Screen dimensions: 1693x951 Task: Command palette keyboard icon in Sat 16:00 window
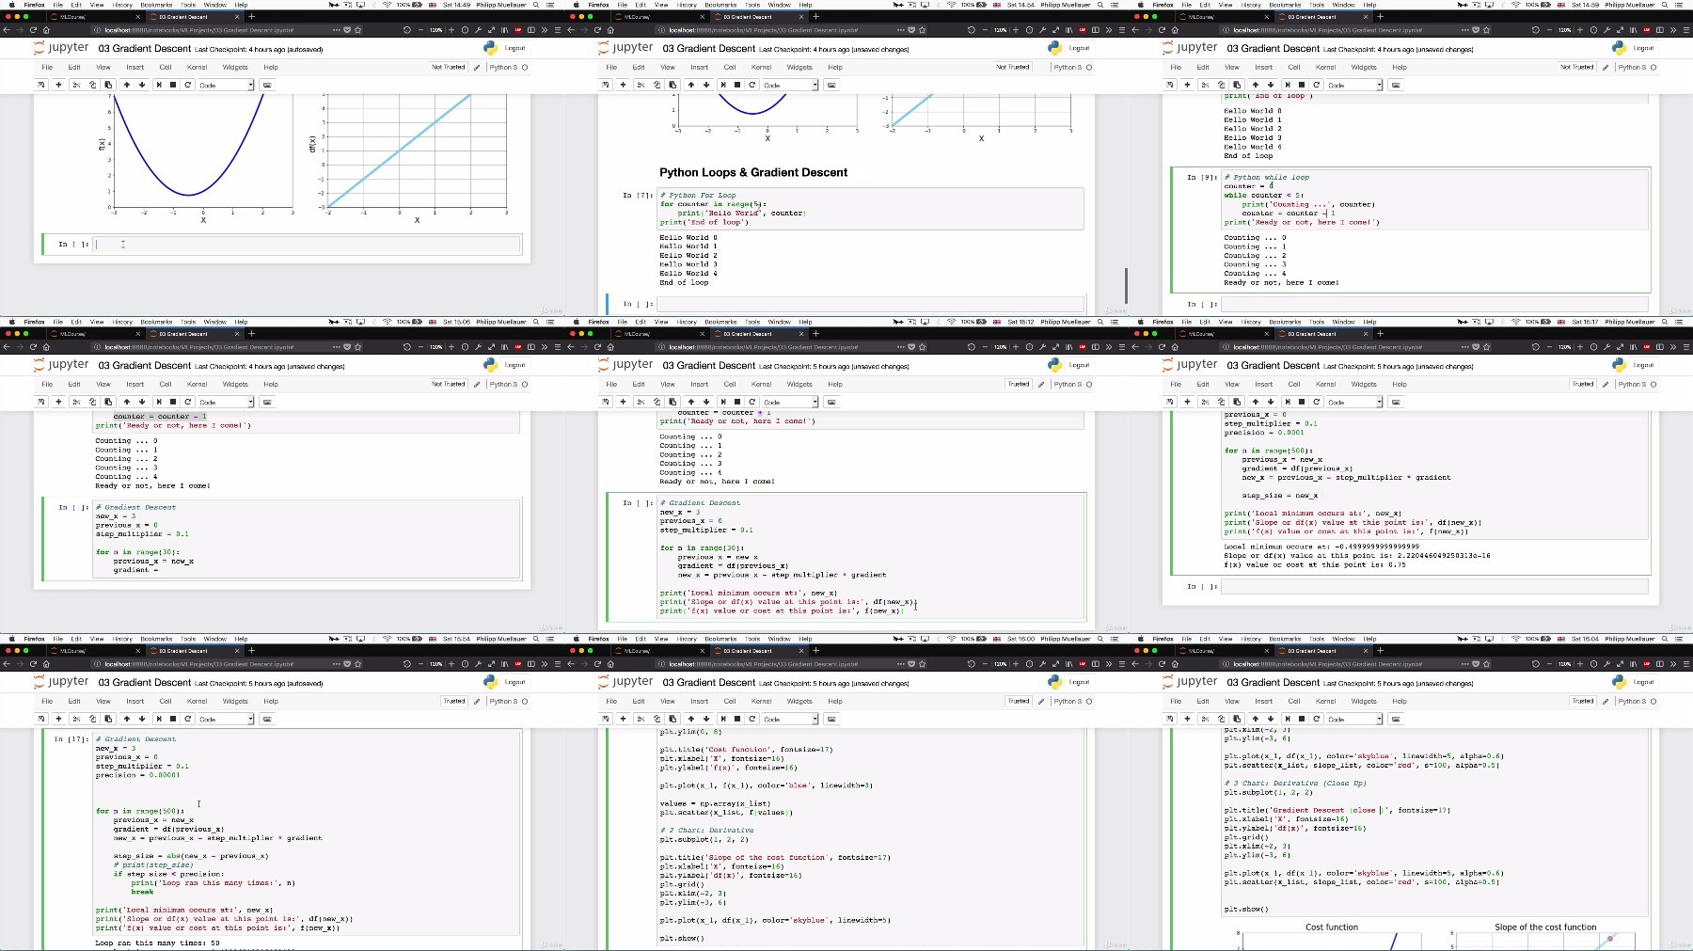coord(831,719)
